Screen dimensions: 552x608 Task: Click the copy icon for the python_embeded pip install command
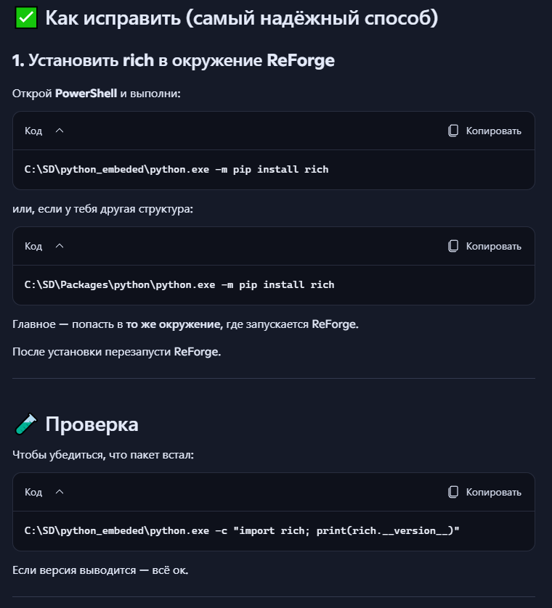[453, 131]
